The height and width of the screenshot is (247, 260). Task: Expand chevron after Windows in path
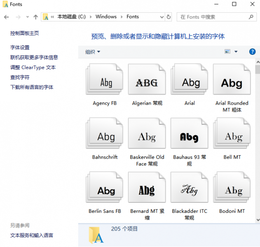[122, 17]
